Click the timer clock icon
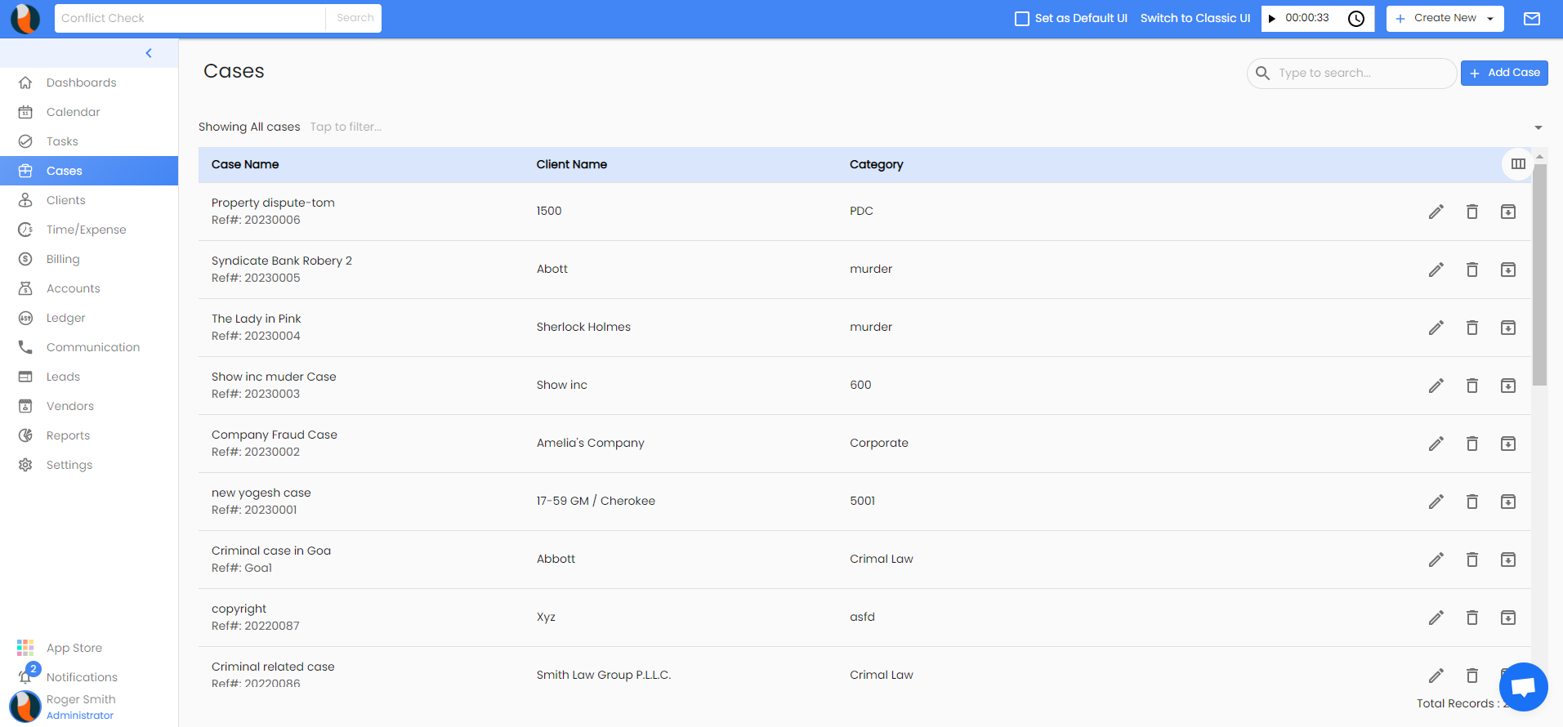1563x727 pixels. coord(1355,19)
